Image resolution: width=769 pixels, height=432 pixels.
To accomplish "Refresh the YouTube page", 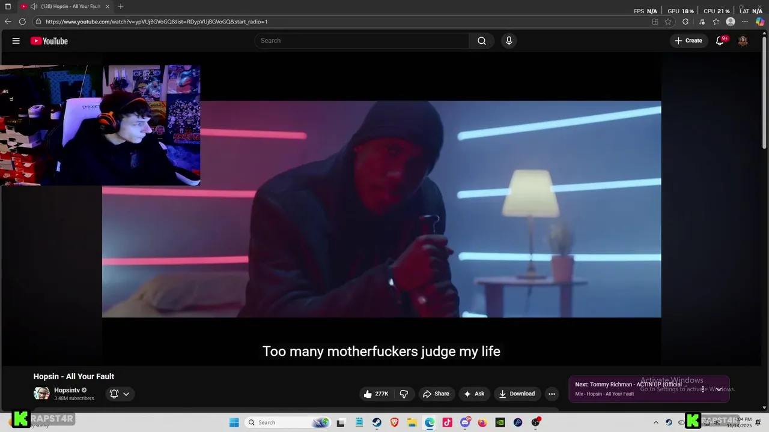I will pyautogui.click(x=22, y=22).
